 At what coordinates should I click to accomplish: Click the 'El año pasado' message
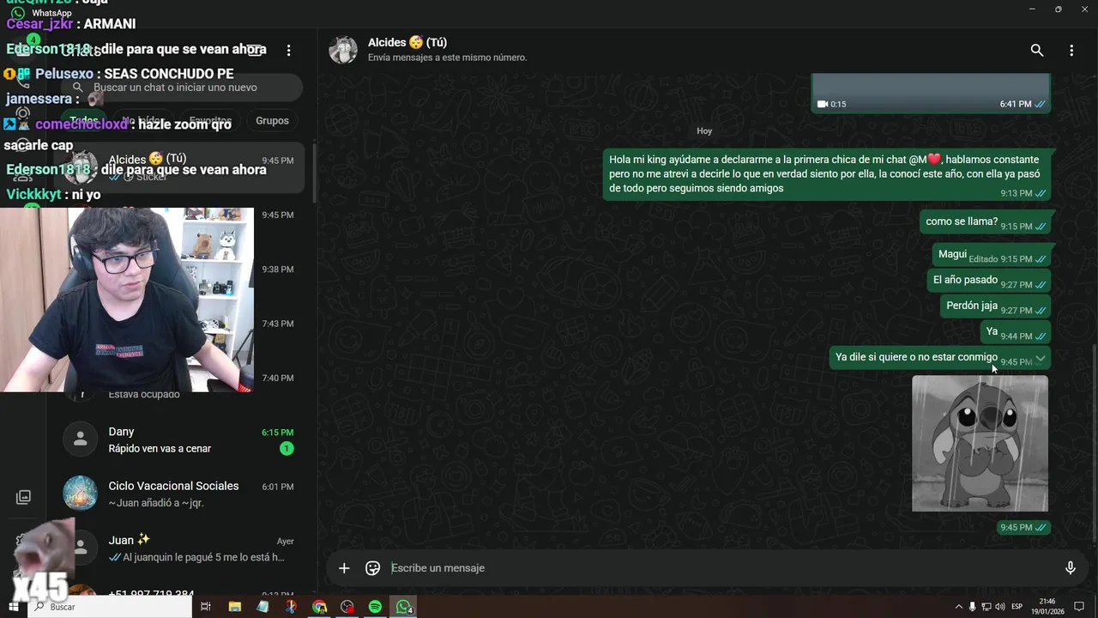(989, 281)
